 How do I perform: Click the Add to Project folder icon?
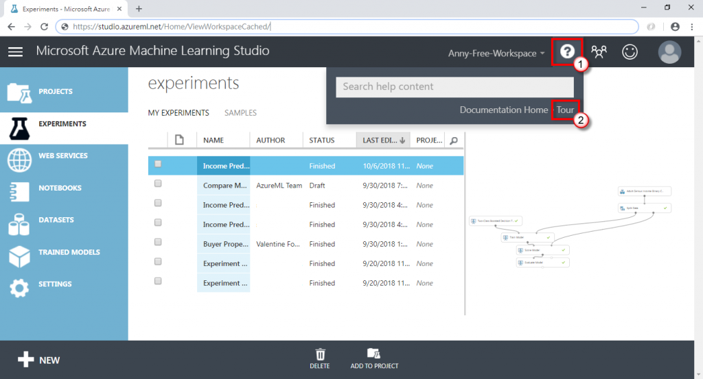coord(374,354)
